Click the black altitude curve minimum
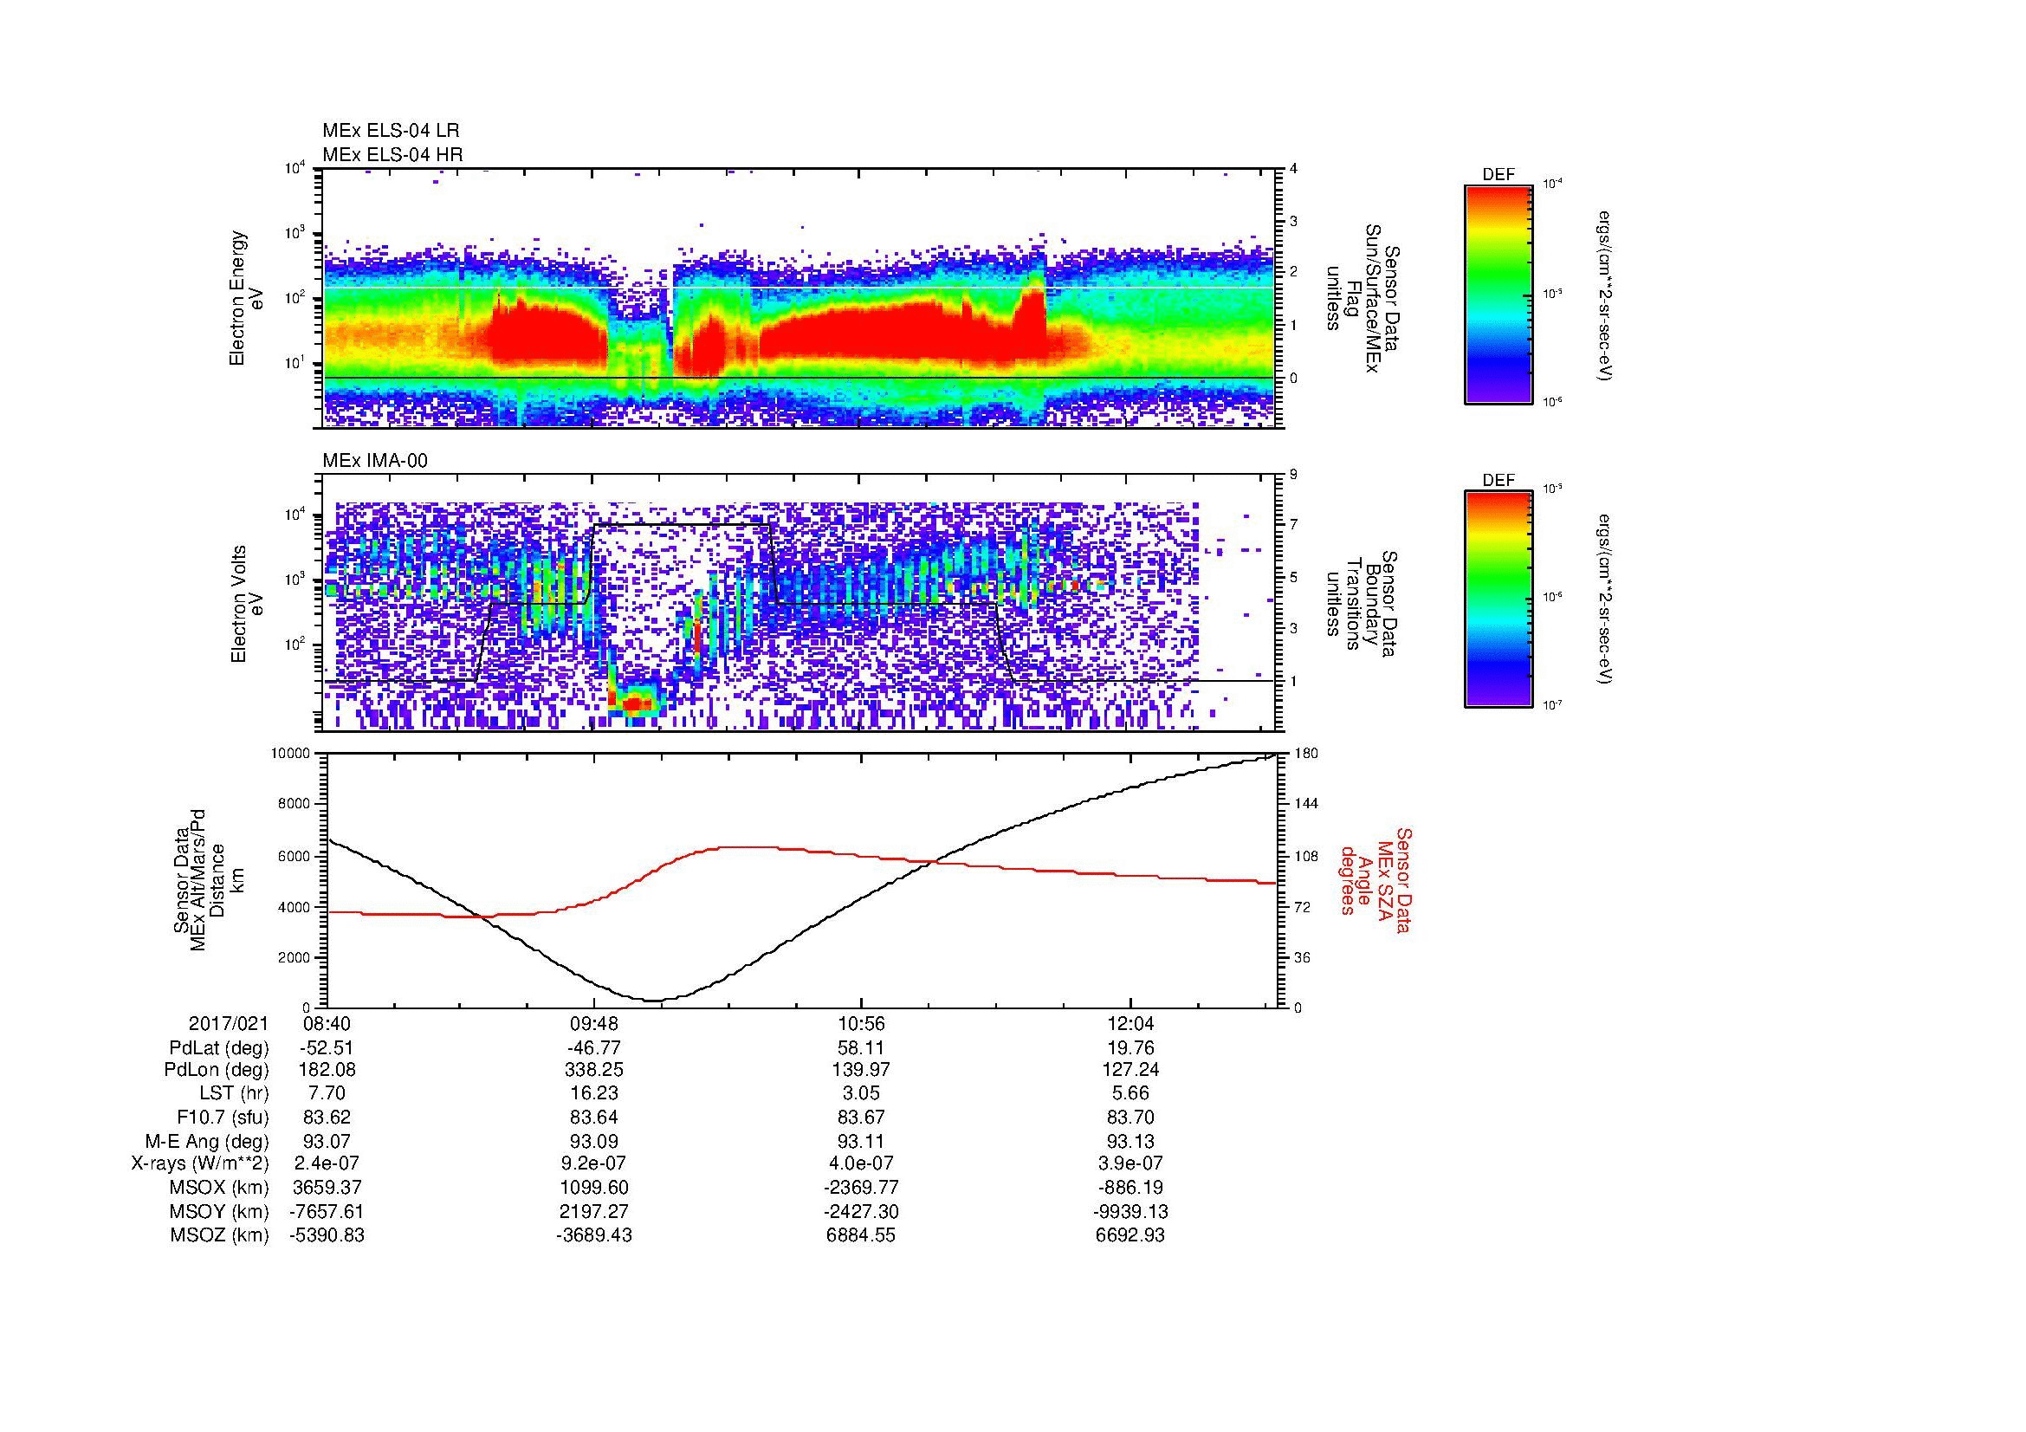The height and width of the screenshot is (1432, 2026). (654, 1000)
